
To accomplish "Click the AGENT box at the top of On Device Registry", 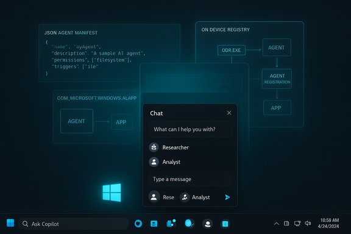I will pos(277,48).
